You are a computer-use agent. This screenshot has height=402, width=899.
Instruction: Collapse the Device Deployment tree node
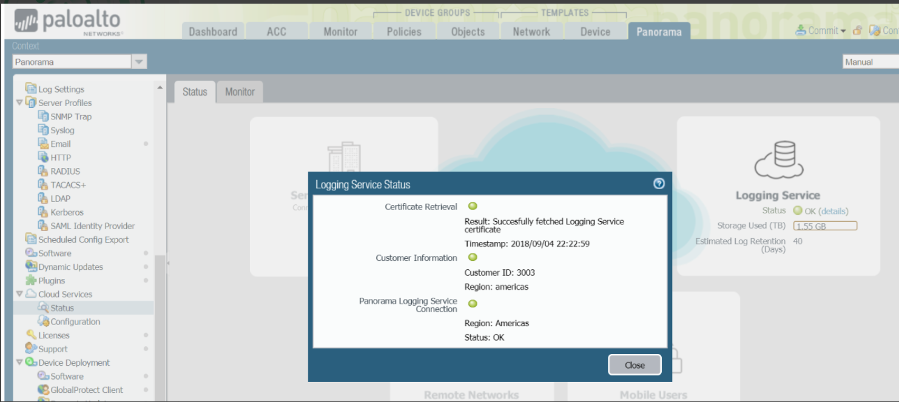[x=19, y=363]
